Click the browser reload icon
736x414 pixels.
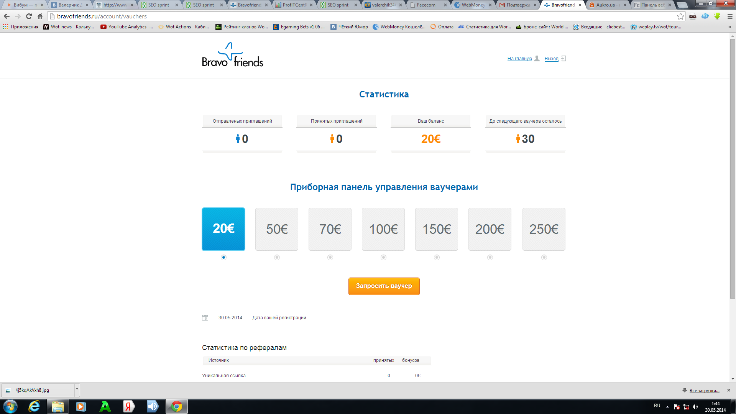tap(29, 16)
